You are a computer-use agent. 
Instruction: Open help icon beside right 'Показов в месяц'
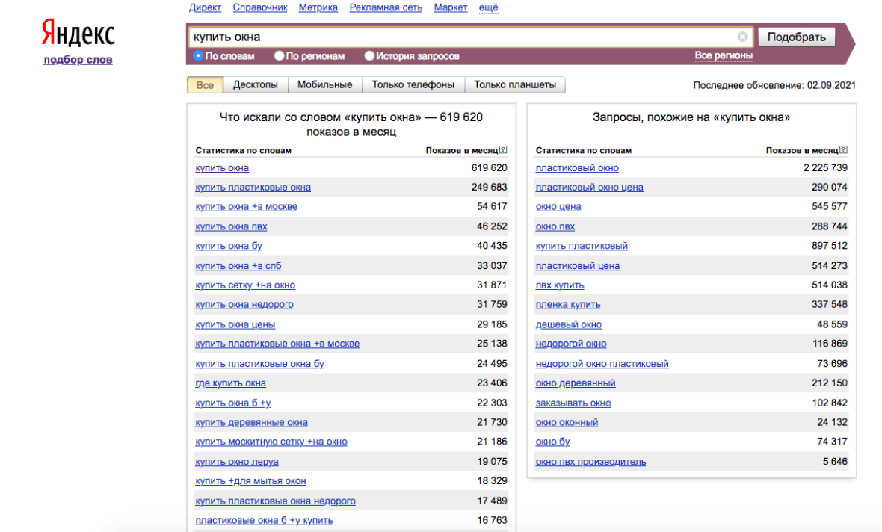[x=844, y=149]
